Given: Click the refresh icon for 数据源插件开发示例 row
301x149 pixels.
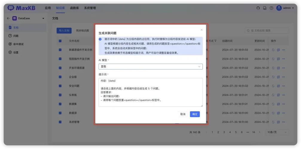Looking at the screenshot, I should [273, 50].
